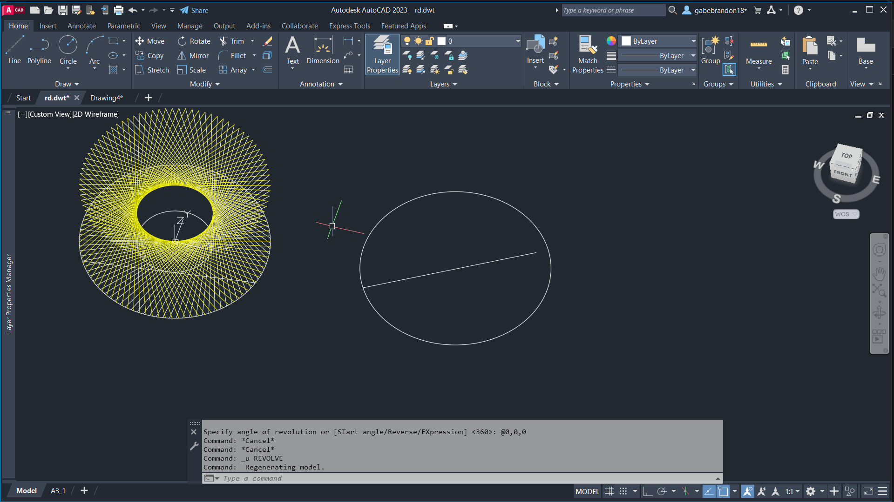Open the Layer Properties manager
Viewport: 894px width, 502px height.
pyautogui.click(x=382, y=54)
